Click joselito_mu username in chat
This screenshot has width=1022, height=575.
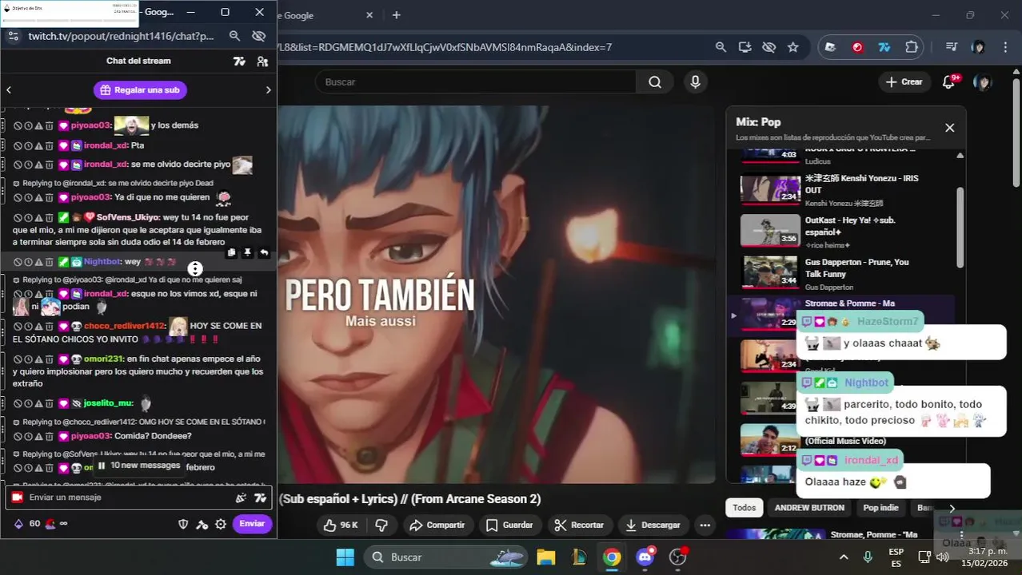(108, 404)
